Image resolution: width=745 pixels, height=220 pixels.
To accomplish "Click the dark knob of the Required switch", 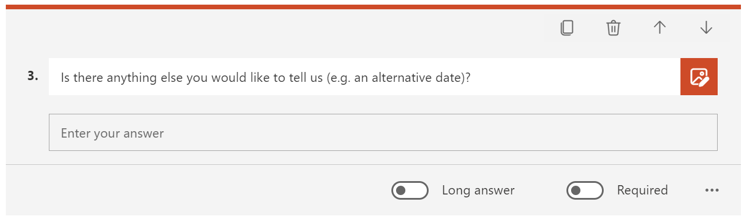I will (576, 190).
